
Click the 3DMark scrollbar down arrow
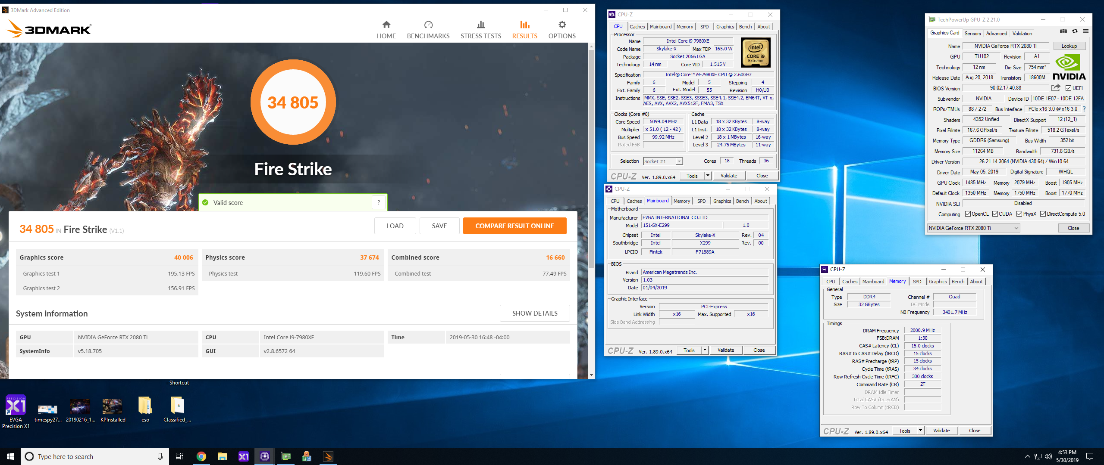point(591,375)
